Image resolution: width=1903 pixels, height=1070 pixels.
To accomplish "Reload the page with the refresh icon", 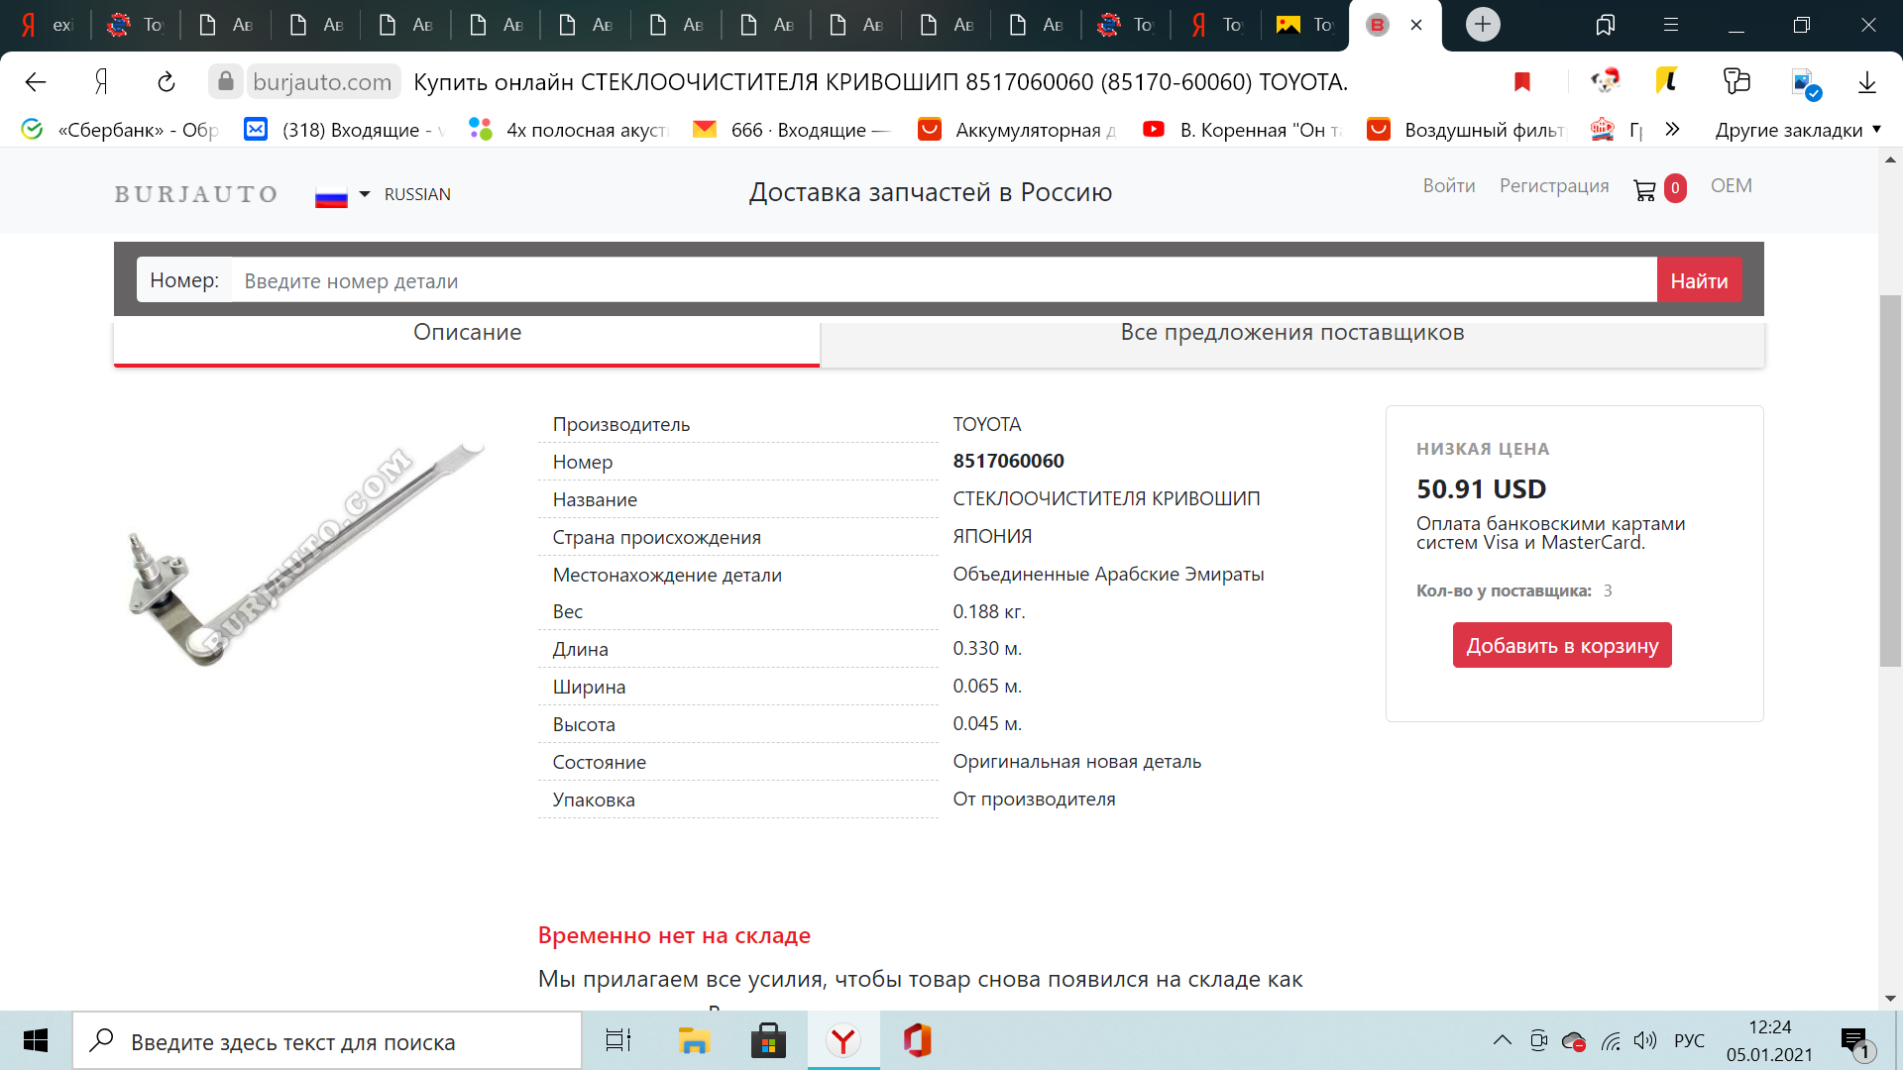I will click(167, 82).
